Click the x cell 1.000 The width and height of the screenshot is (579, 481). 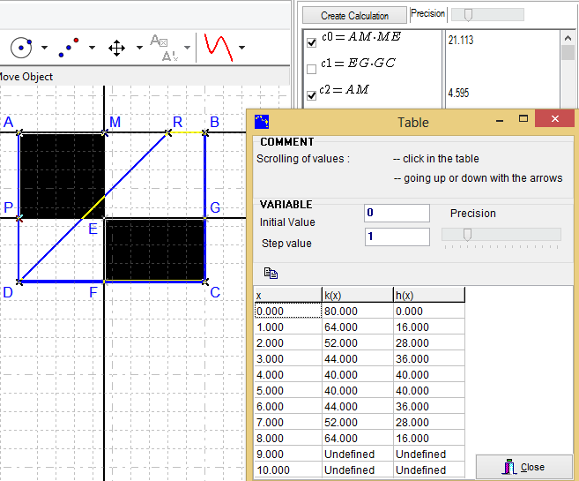288,327
